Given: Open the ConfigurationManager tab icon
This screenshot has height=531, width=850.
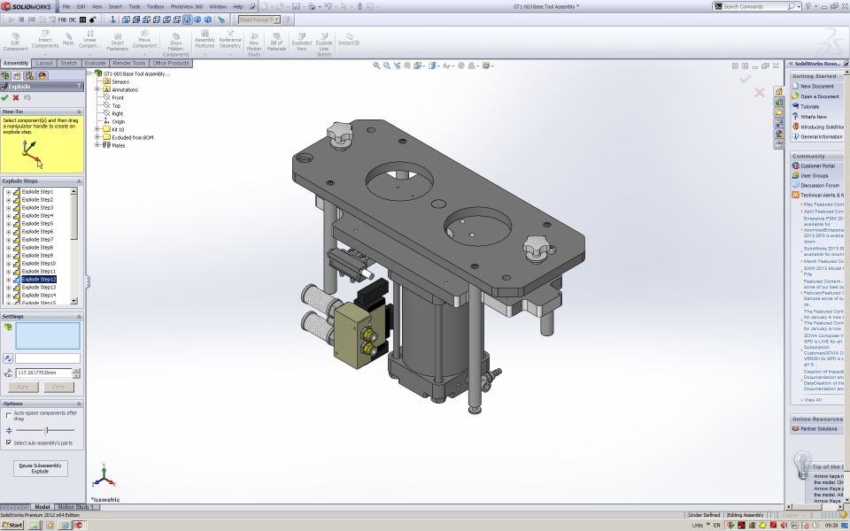Looking at the screenshot, I should tap(30, 76).
